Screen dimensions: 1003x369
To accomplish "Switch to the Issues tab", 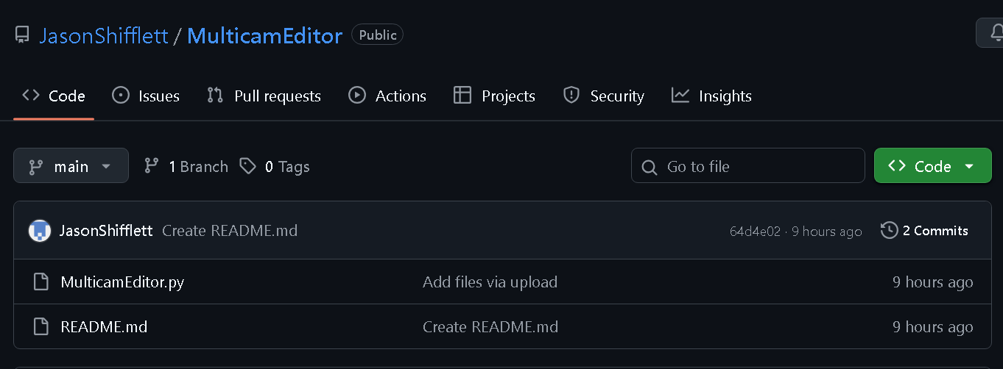I will pos(146,96).
